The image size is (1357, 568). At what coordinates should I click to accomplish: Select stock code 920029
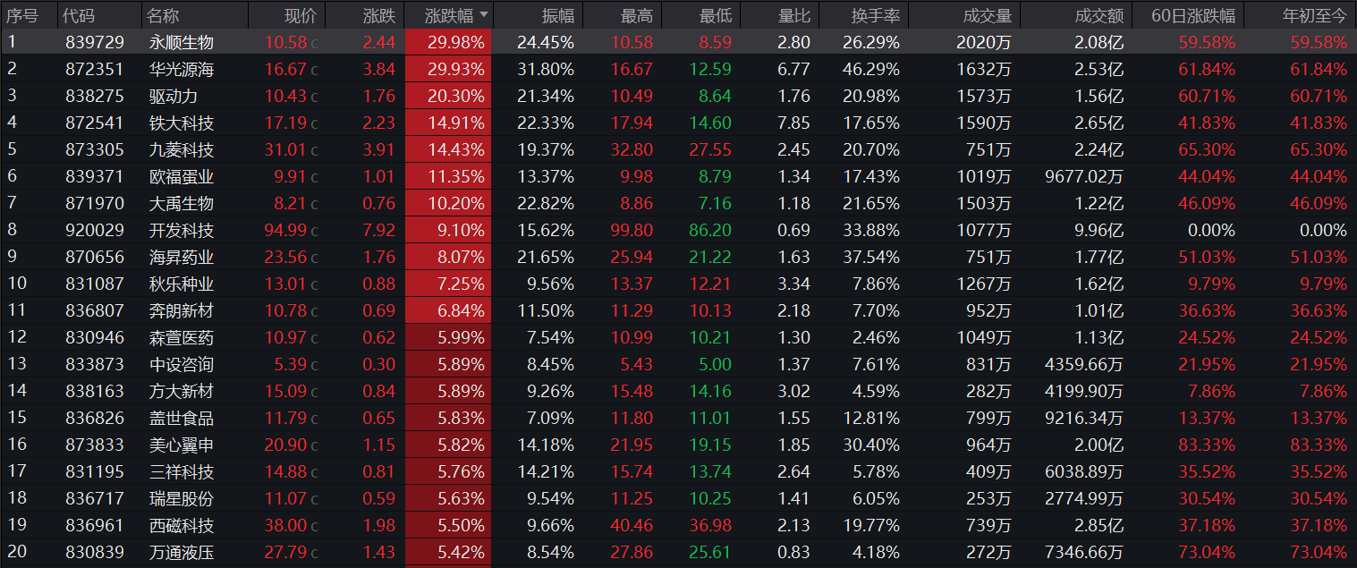(95, 230)
